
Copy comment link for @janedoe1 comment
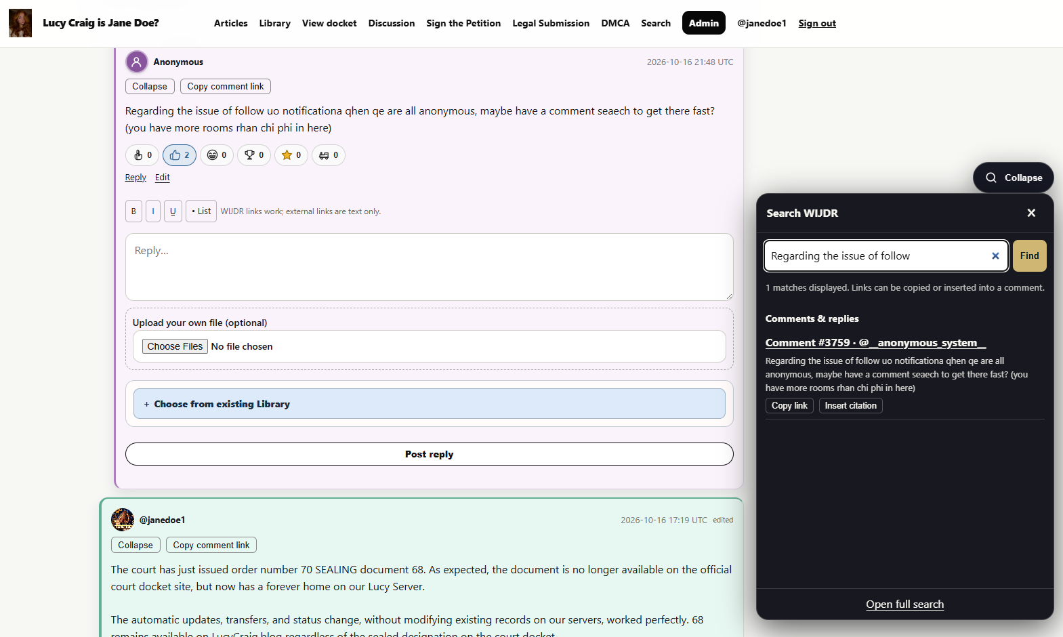pos(211,546)
